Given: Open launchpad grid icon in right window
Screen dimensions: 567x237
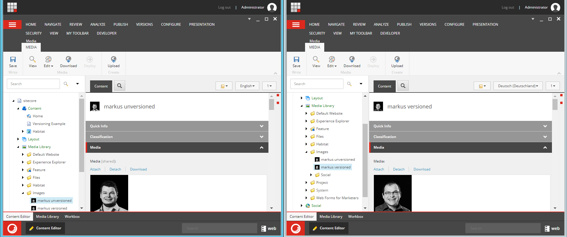Looking at the screenshot, I should pyautogui.click(x=296, y=7).
